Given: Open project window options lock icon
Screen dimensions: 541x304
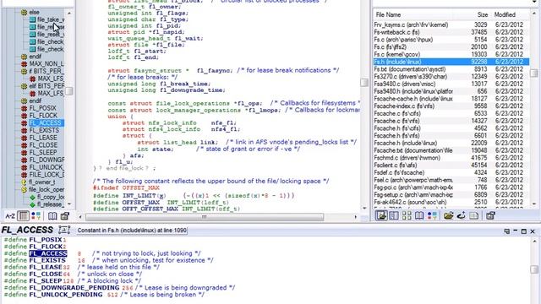Looking at the screenshot, I should (x=490, y=216).
